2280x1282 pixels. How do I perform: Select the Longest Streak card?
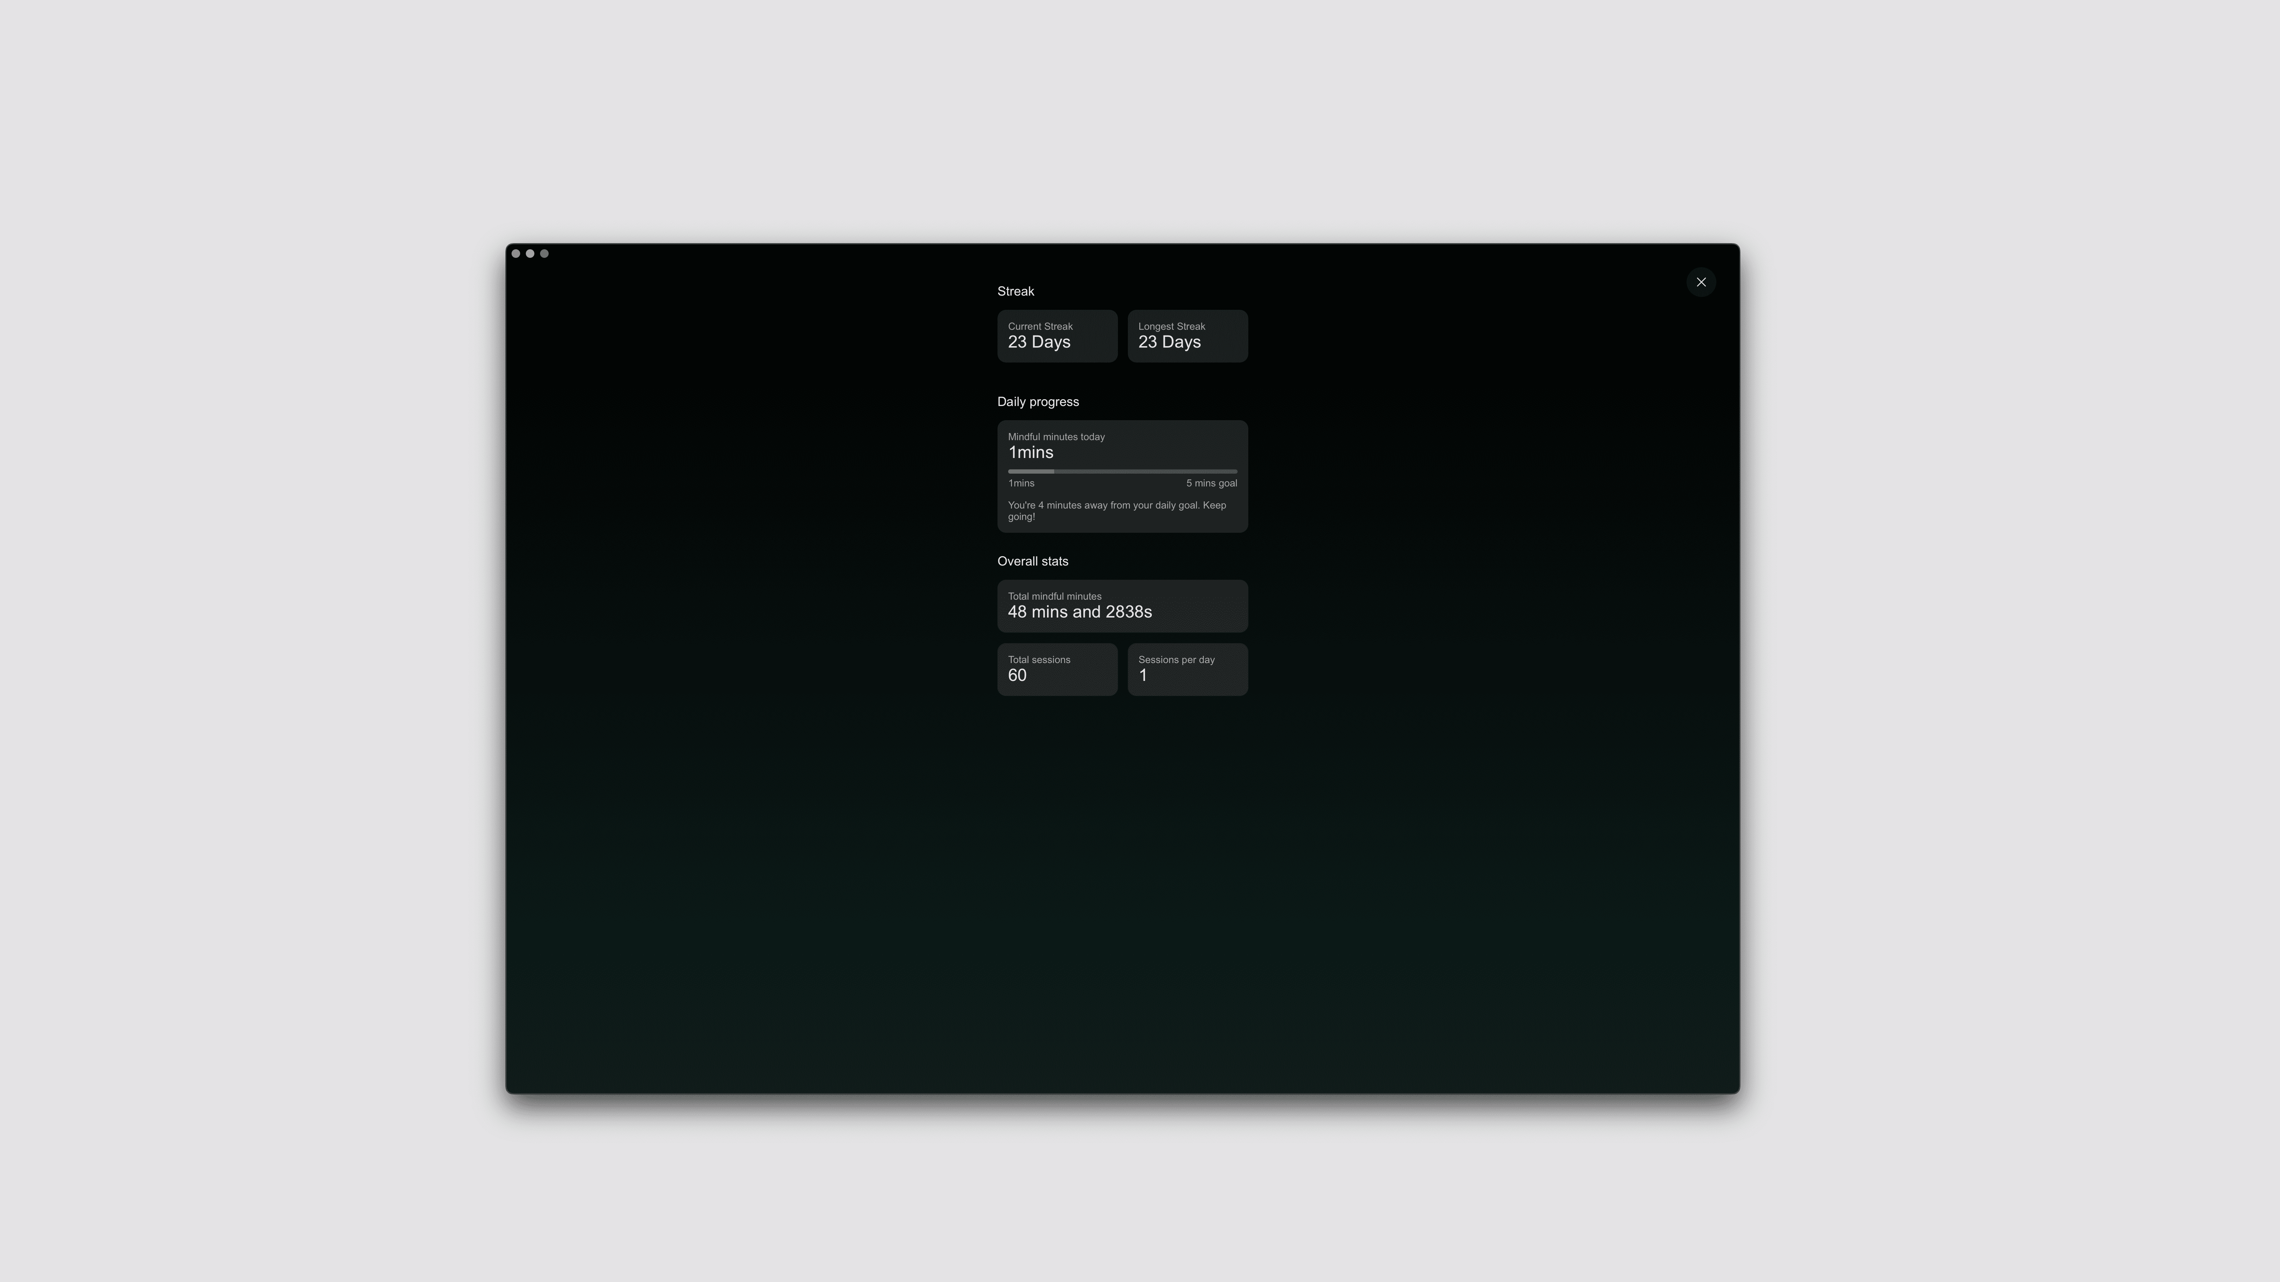[1187, 336]
